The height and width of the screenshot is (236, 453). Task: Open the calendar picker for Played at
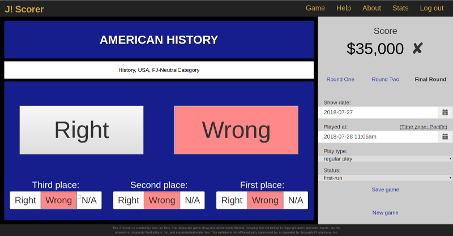[x=445, y=136]
